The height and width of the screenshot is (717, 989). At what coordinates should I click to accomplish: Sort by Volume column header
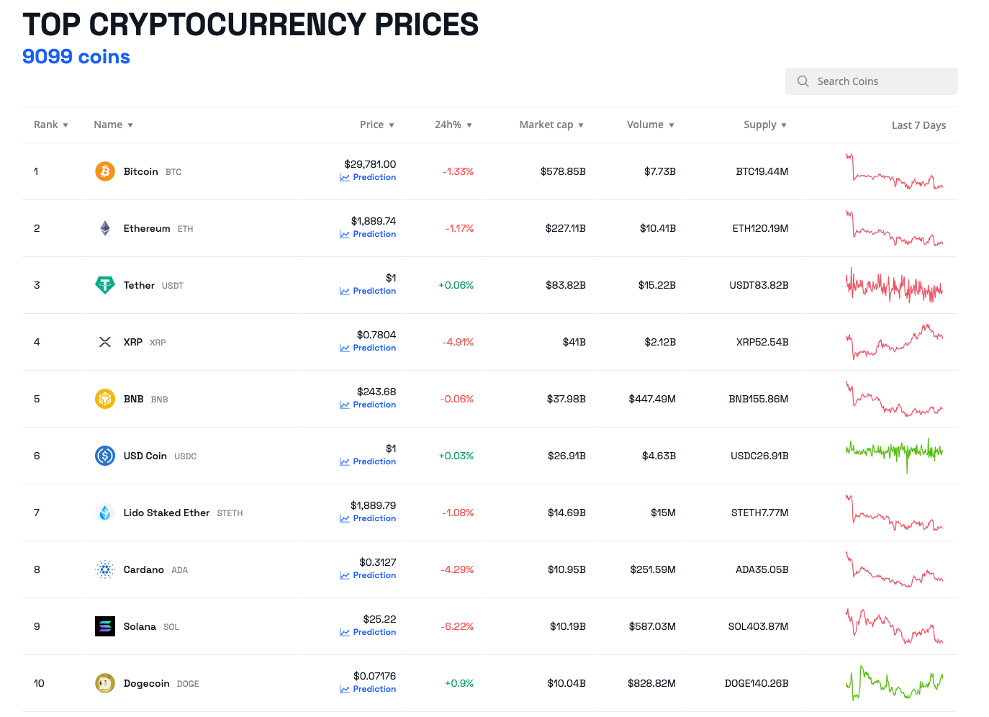tap(650, 125)
